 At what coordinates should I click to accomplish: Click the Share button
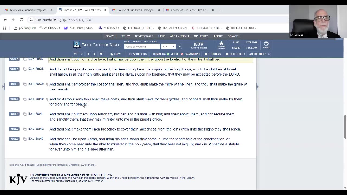236,48
